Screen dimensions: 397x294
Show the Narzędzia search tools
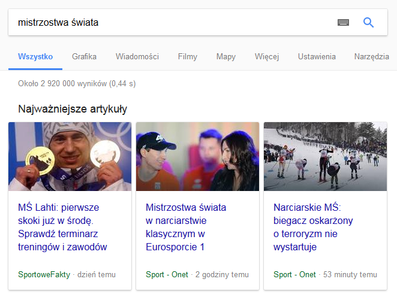tap(371, 57)
